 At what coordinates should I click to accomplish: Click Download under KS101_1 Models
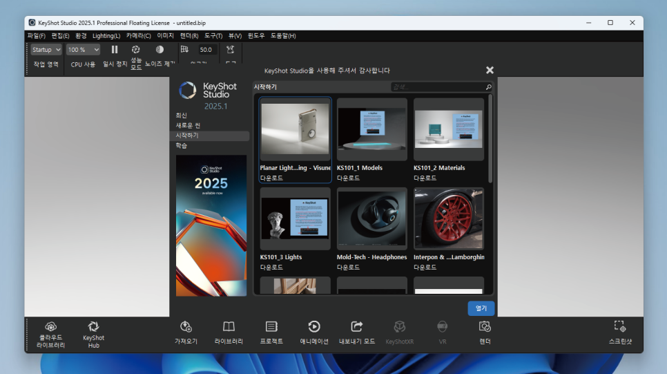point(348,178)
